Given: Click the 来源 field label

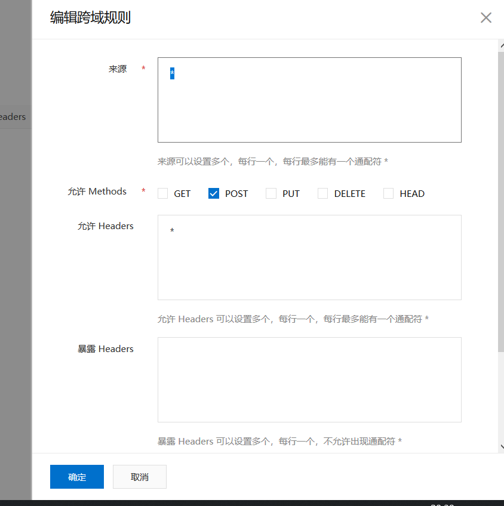Looking at the screenshot, I should click(x=118, y=69).
